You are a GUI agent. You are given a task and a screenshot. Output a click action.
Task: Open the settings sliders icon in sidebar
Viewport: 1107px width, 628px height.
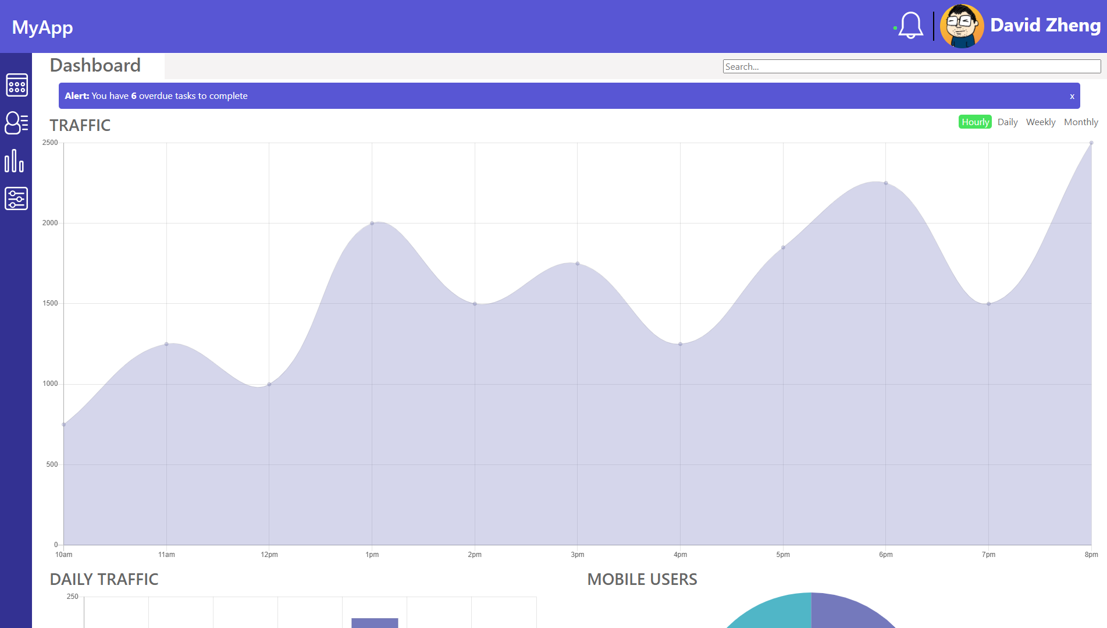click(16, 198)
